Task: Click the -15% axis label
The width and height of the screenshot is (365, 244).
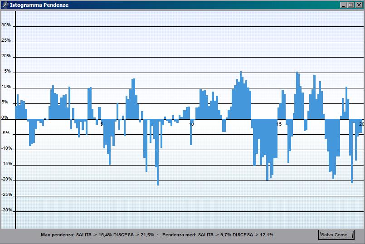Action: [x=7, y=164]
